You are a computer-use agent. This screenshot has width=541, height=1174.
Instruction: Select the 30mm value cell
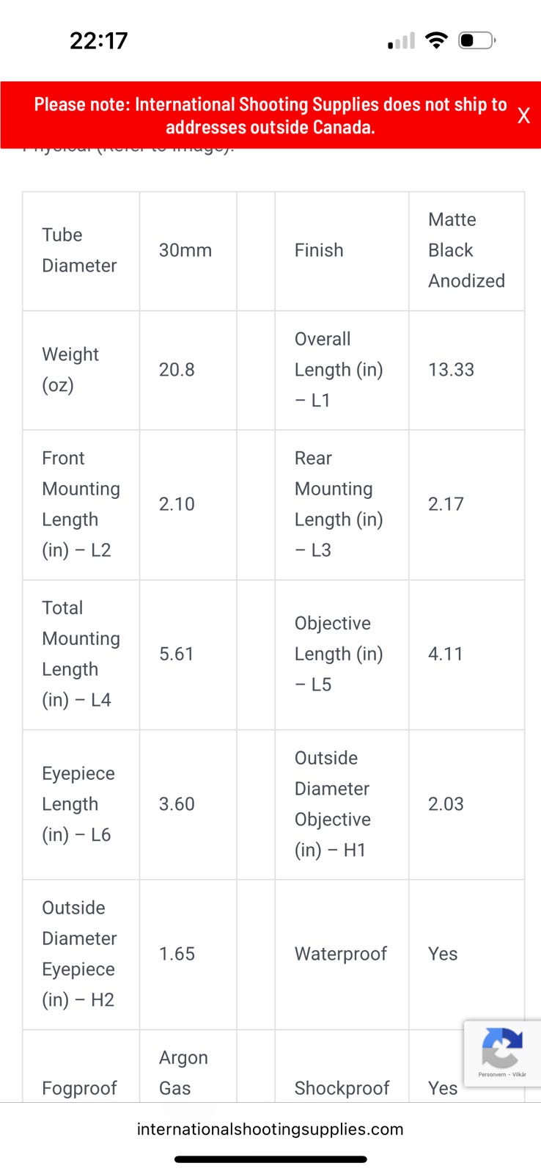pos(188,250)
